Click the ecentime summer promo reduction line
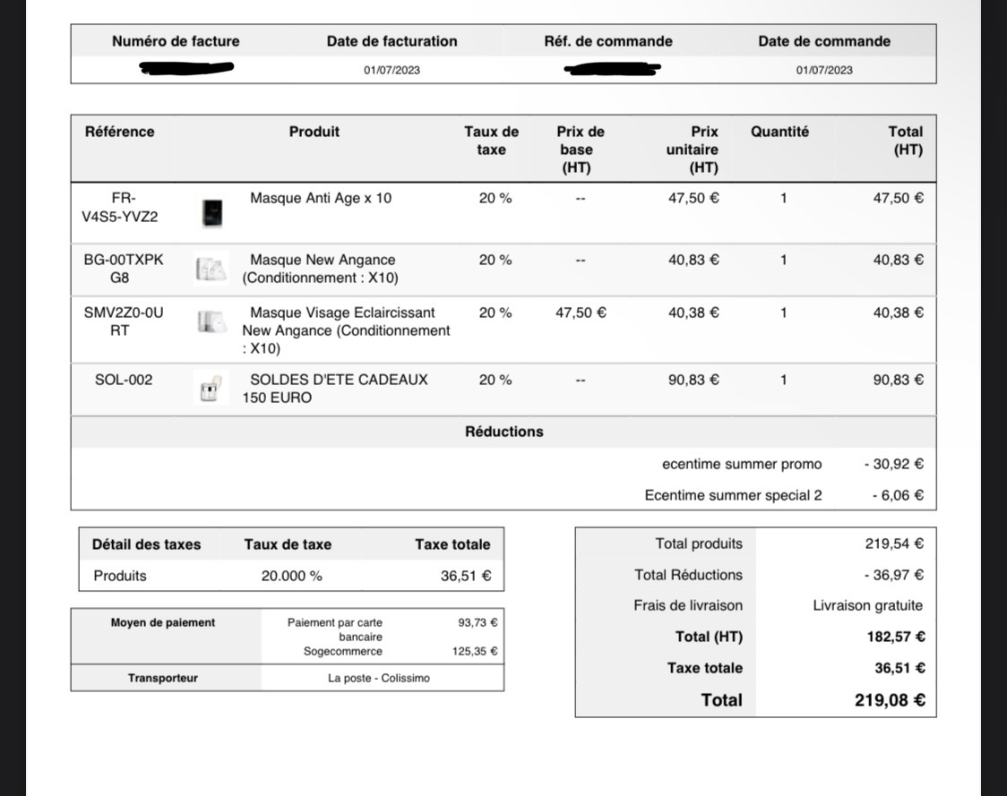1007x796 pixels. tap(742, 464)
